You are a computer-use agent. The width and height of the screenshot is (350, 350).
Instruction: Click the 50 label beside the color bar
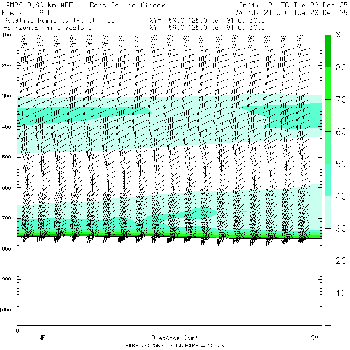[x=341, y=164]
